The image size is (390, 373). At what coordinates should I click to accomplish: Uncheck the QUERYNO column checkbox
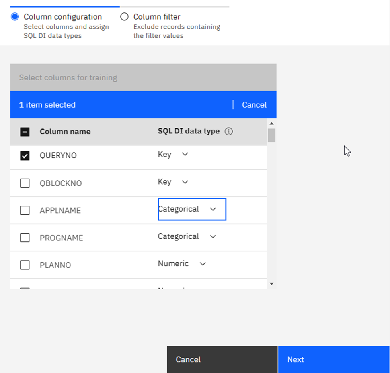(25, 156)
